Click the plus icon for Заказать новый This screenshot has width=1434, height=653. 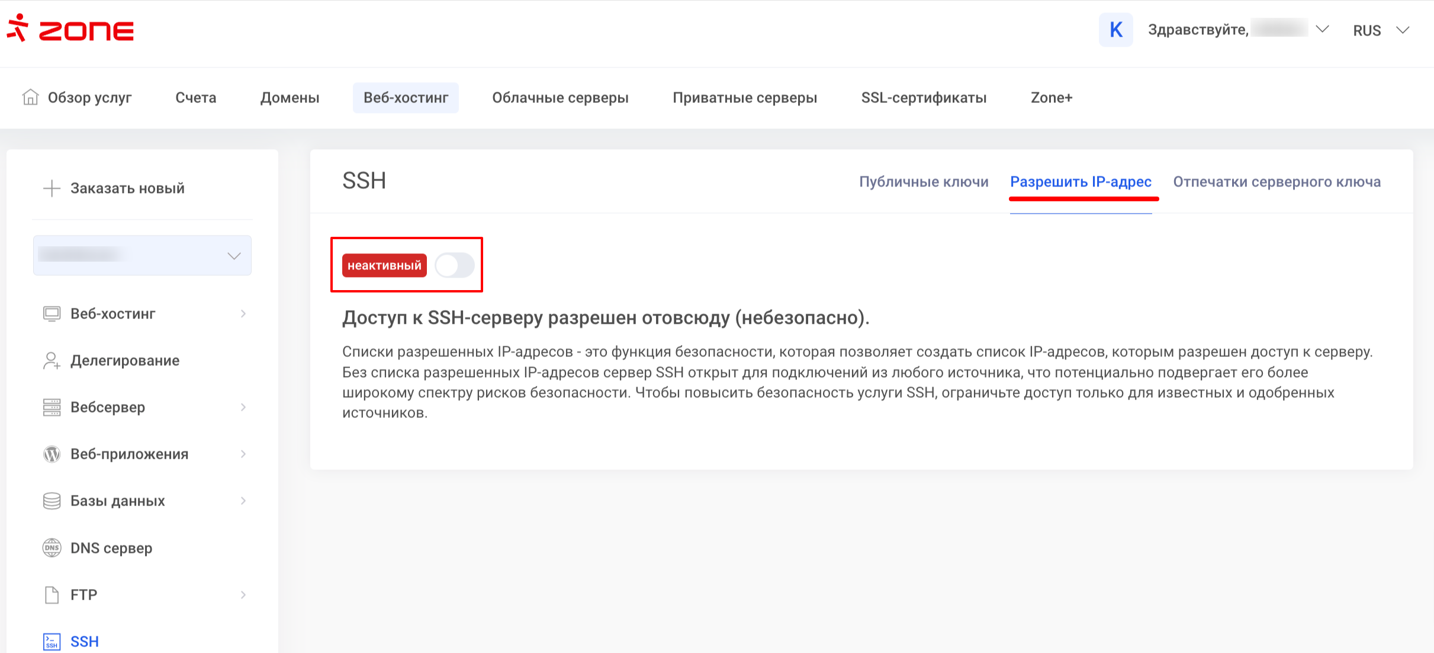(x=52, y=188)
